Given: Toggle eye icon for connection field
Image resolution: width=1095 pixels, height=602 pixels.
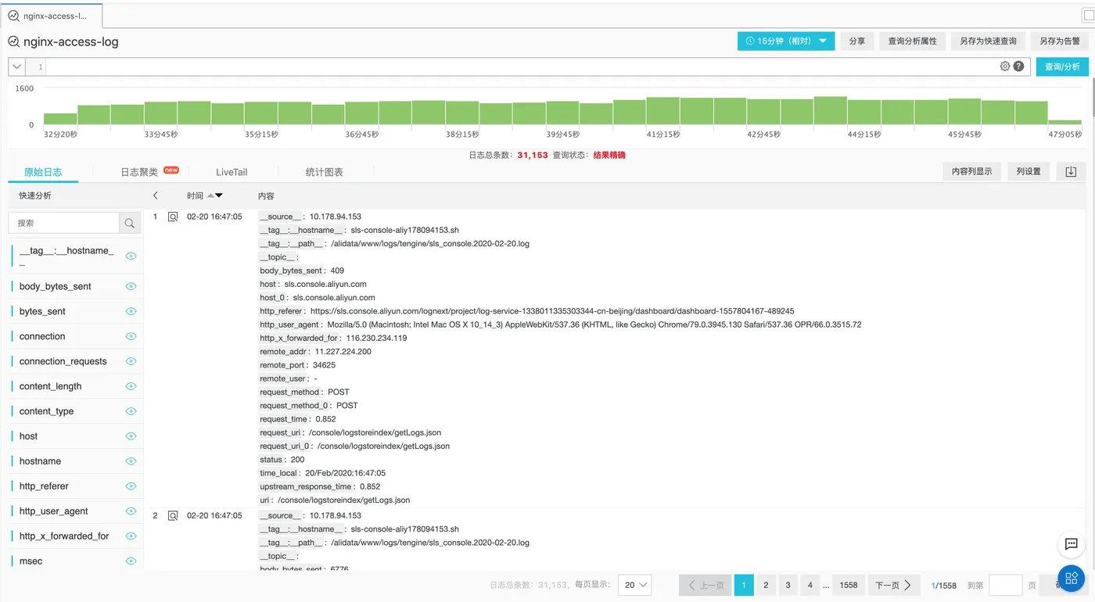Looking at the screenshot, I should (131, 336).
